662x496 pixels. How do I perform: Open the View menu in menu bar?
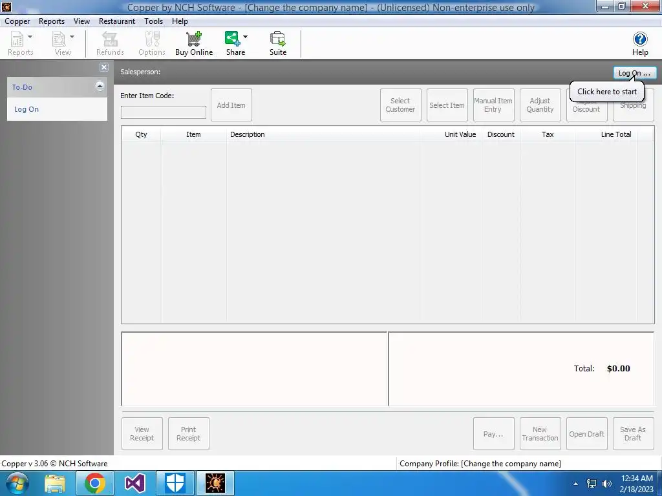pyautogui.click(x=81, y=21)
